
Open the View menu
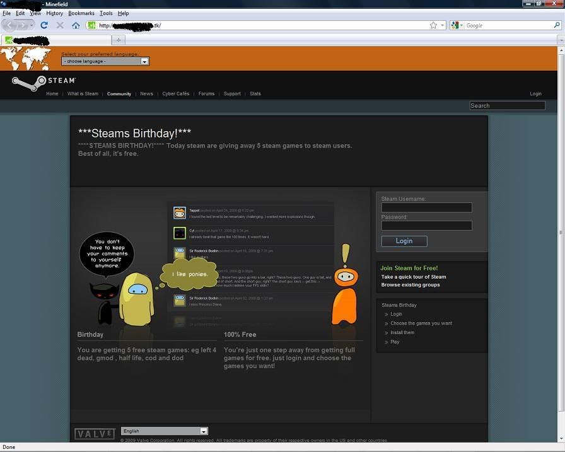[x=35, y=13]
